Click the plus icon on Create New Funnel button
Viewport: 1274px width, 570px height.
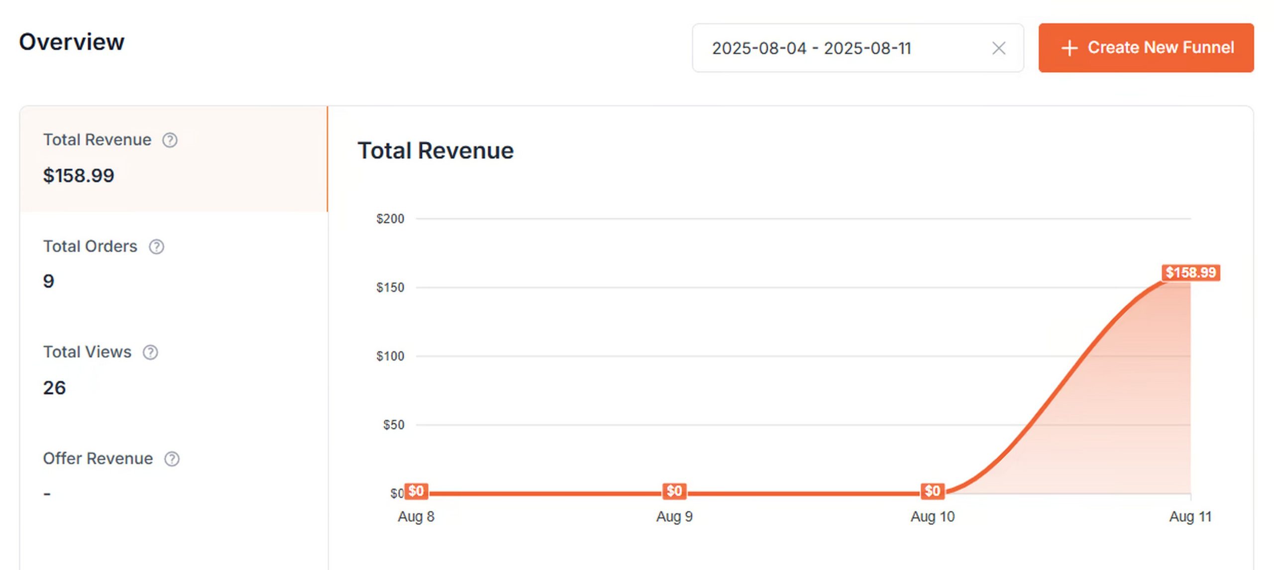[x=1069, y=48]
